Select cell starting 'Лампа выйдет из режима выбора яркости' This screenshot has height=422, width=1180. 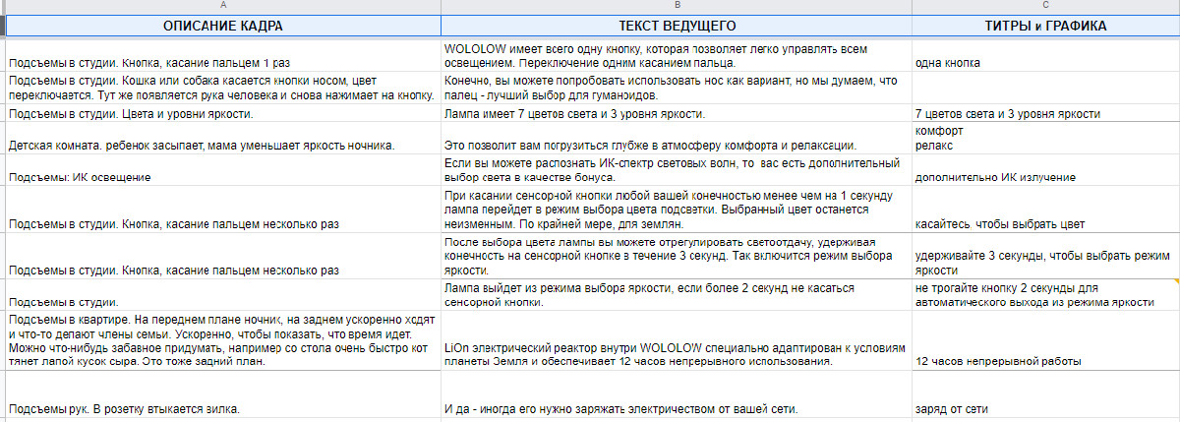[677, 295]
